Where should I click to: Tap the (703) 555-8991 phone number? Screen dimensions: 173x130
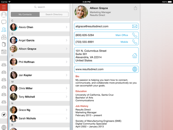(x=85, y=42)
